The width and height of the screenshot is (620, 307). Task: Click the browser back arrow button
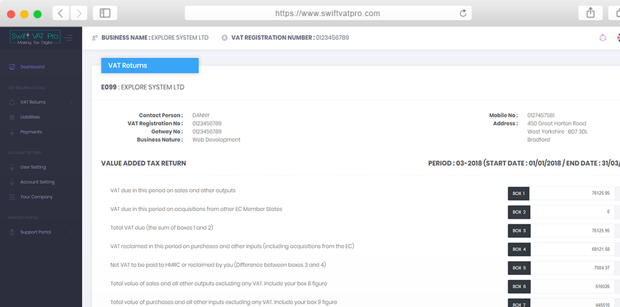pos(61,13)
